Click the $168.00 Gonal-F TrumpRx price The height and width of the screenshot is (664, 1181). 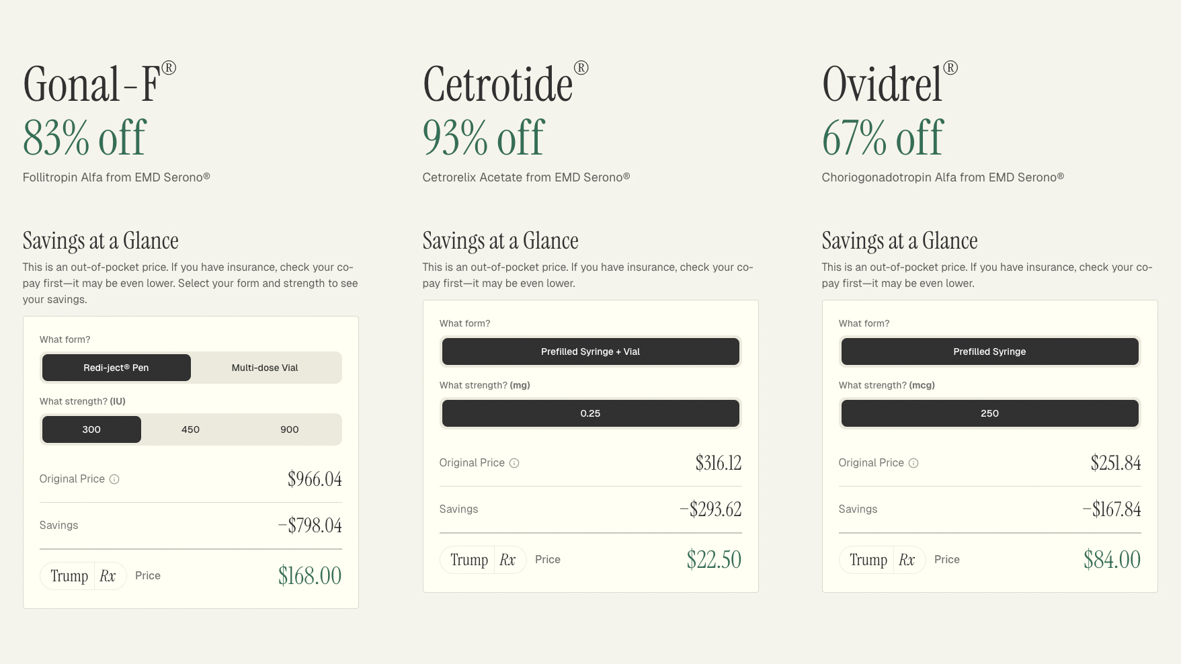pos(310,576)
